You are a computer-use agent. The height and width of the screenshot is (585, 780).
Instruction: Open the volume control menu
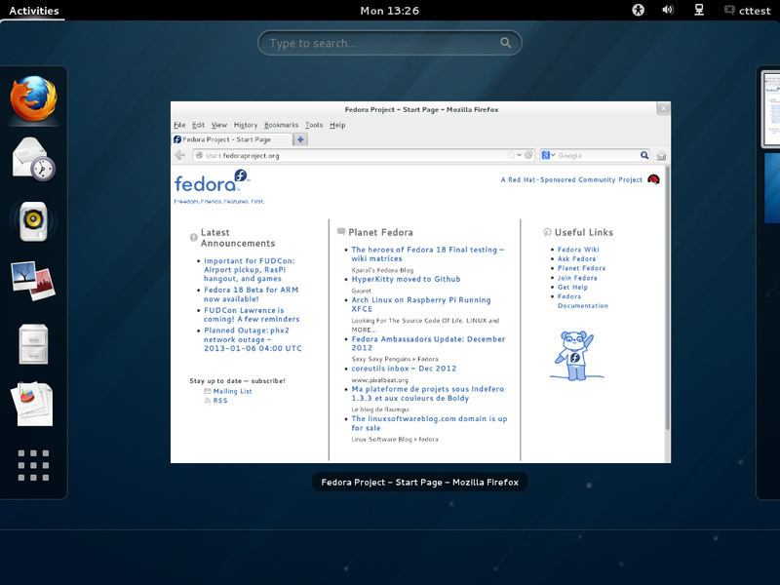point(668,11)
